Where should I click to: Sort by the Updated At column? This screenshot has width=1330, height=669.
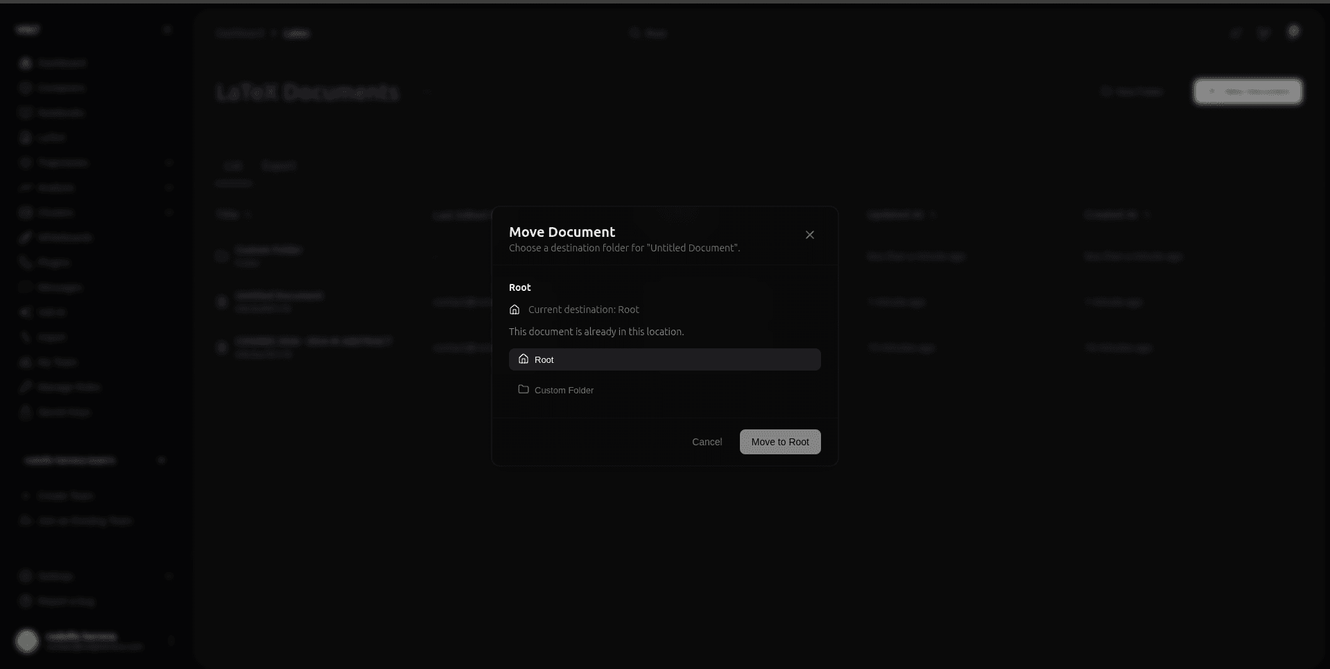(x=895, y=215)
